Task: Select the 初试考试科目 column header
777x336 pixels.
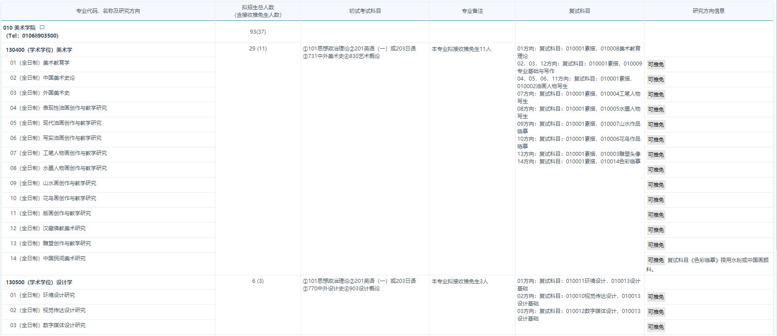Action: point(365,11)
